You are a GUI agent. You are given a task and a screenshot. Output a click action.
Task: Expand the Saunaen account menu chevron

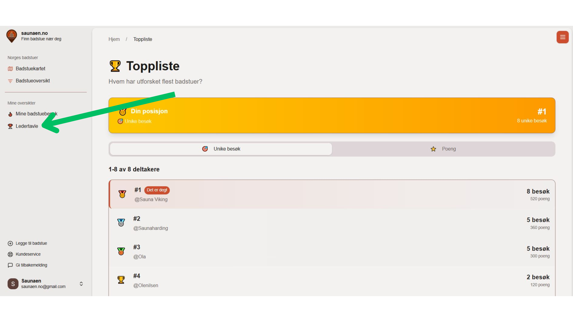tap(81, 284)
